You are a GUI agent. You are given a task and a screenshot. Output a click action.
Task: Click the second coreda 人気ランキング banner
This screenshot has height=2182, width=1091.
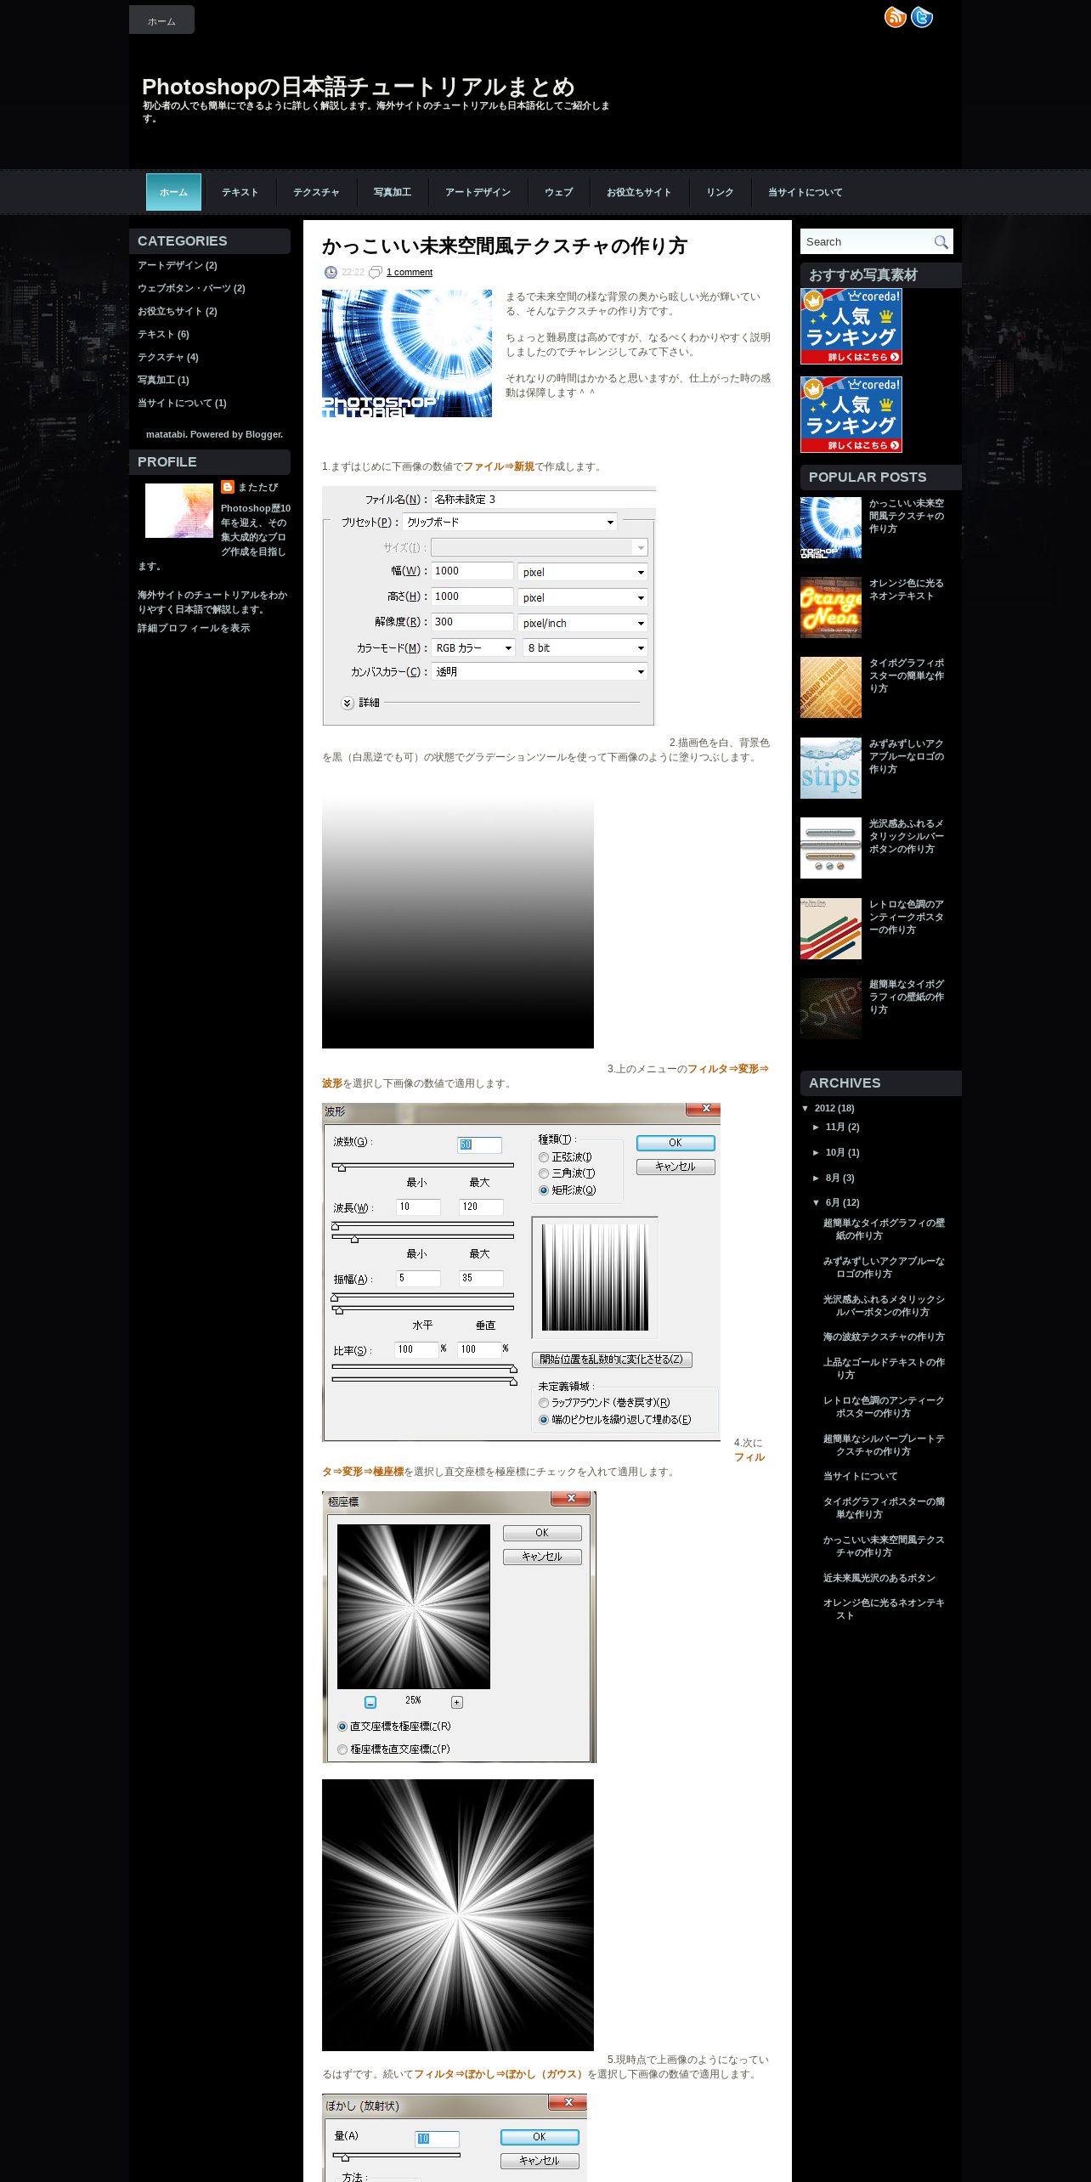pyautogui.click(x=851, y=415)
